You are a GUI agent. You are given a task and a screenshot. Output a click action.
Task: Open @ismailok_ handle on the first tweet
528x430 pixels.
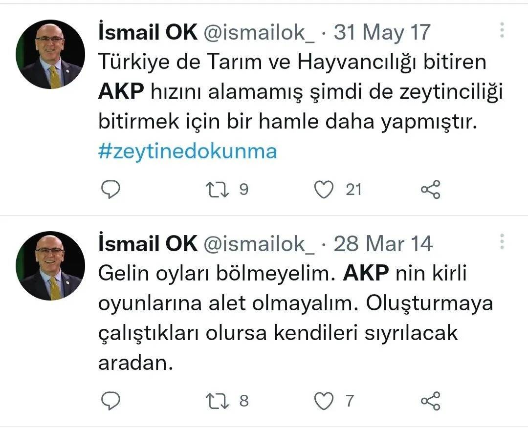coord(259,33)
